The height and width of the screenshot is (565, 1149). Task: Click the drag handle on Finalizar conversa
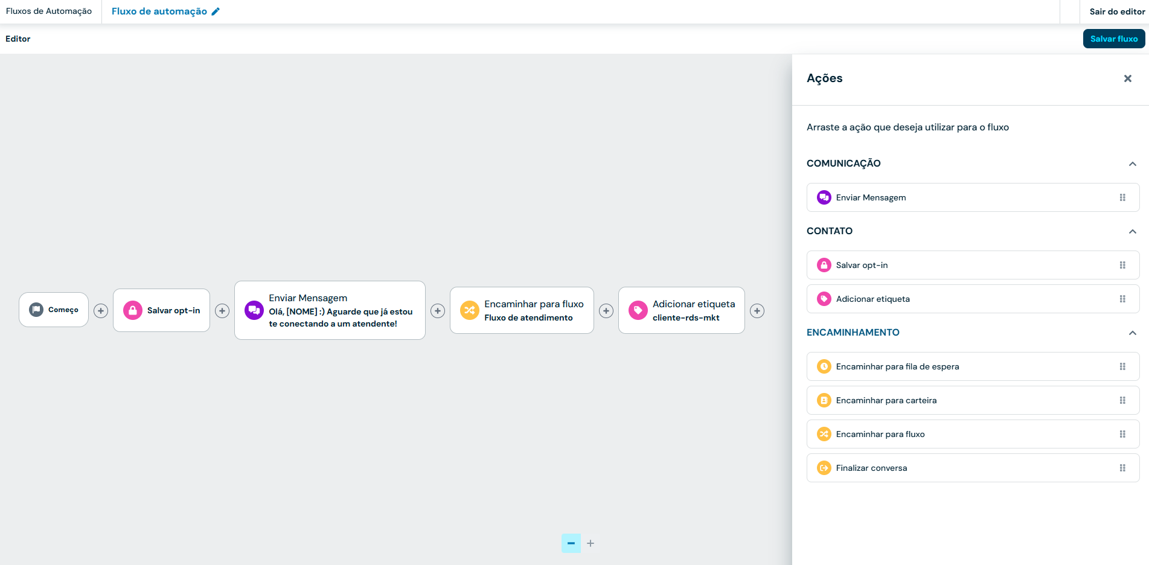[x=1122, y=468]
